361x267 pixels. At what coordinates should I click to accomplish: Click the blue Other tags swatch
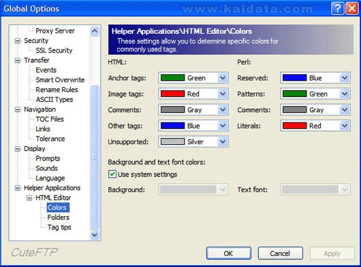(x=172, y=126)
